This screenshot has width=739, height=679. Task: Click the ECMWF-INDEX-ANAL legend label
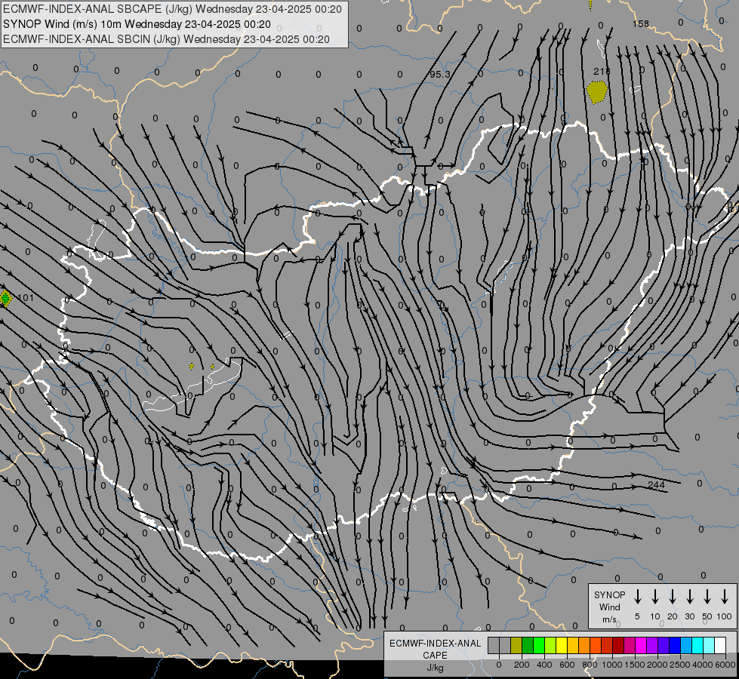point(435,644)
